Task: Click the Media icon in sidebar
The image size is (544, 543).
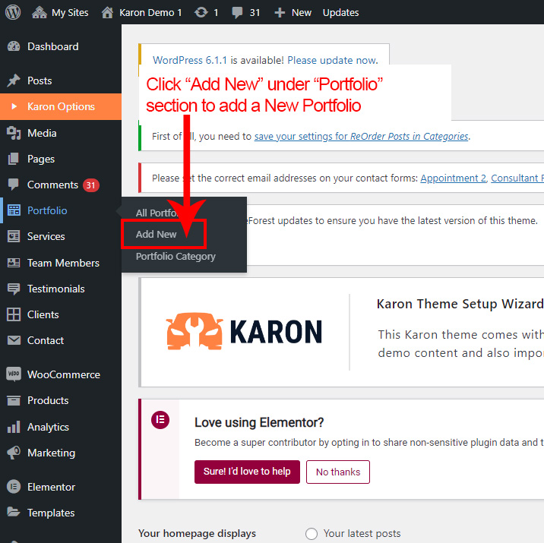Action: [14, 133]
